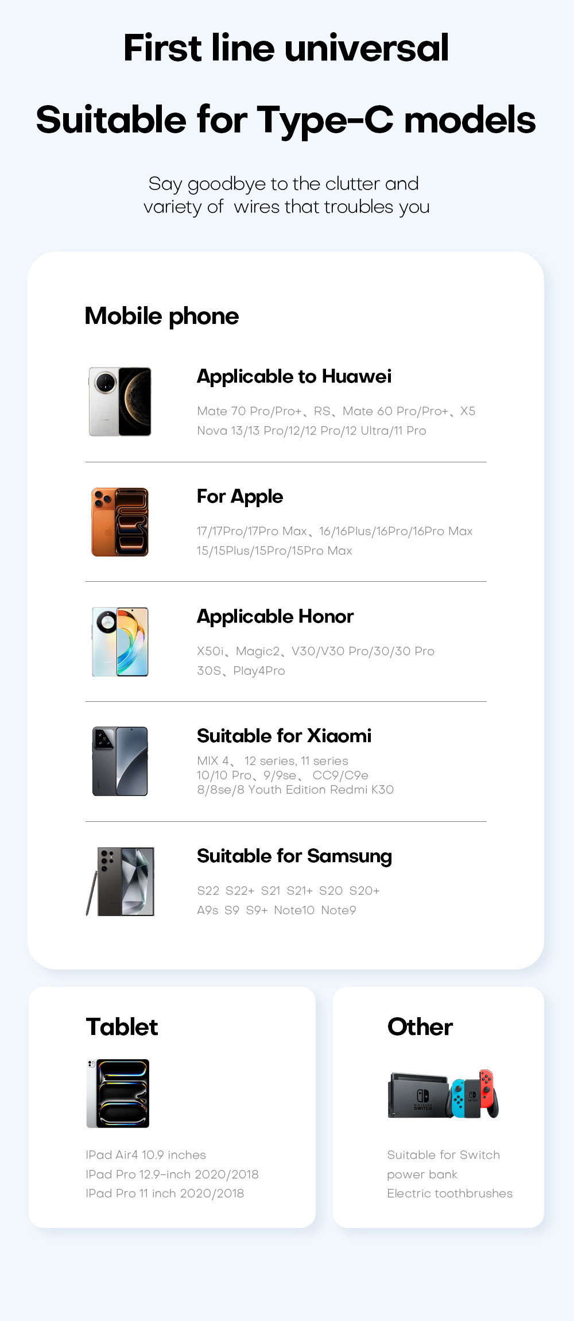Click the orange iPhone product image

[x=120, y=522]
